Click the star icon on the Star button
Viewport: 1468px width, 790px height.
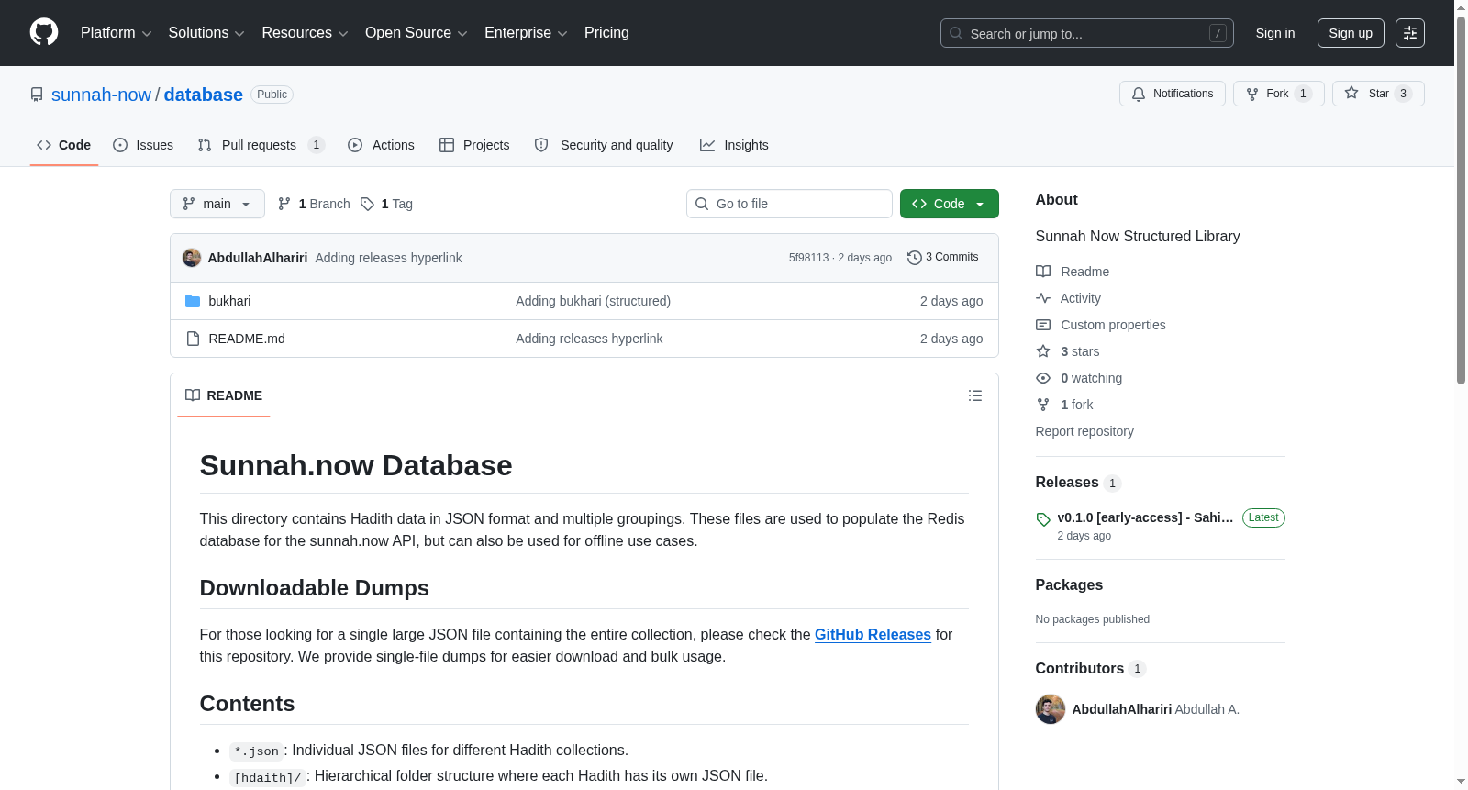coord(1351,94)
